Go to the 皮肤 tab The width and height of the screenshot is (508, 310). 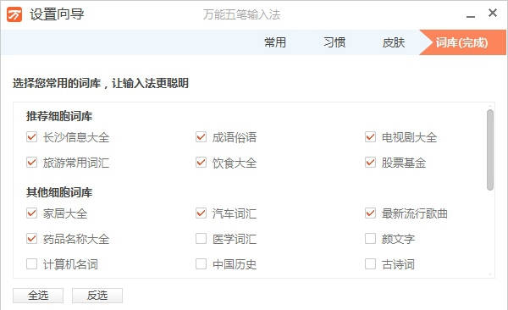click(x=394, y=42)
